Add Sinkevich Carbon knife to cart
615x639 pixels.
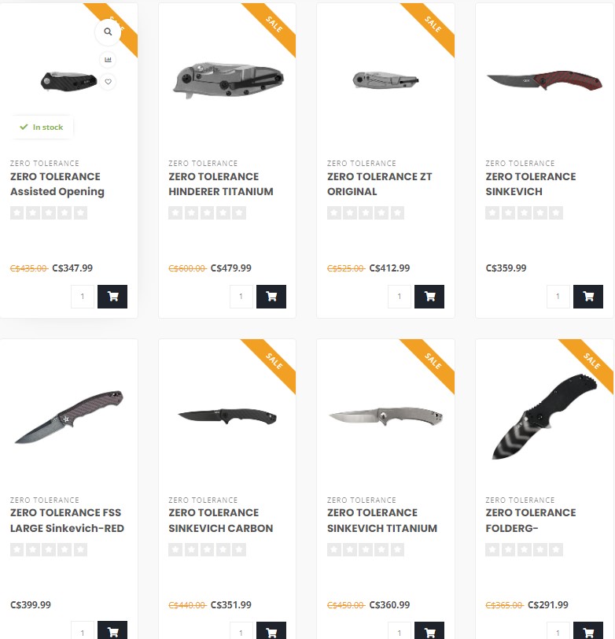pos(271,630)
